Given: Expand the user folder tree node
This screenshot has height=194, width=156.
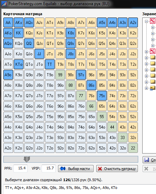Looking at the screenshot, I should pos(146,88).
